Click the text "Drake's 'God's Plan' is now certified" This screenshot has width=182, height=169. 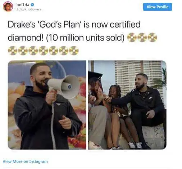pyautogui.click(x=74, y=24)
